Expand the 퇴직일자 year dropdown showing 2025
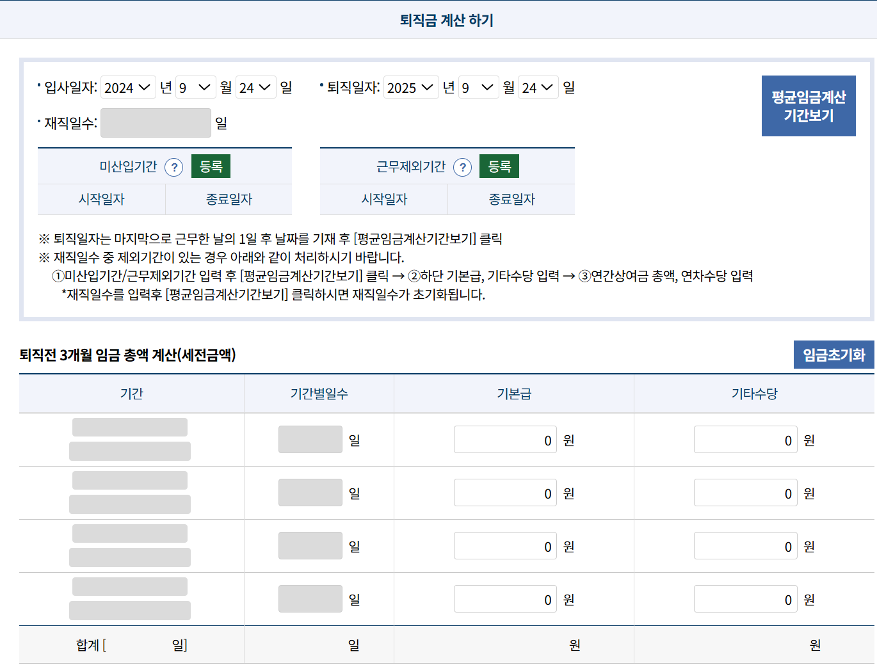The image size is (877, 665). [x=411, y=88]
